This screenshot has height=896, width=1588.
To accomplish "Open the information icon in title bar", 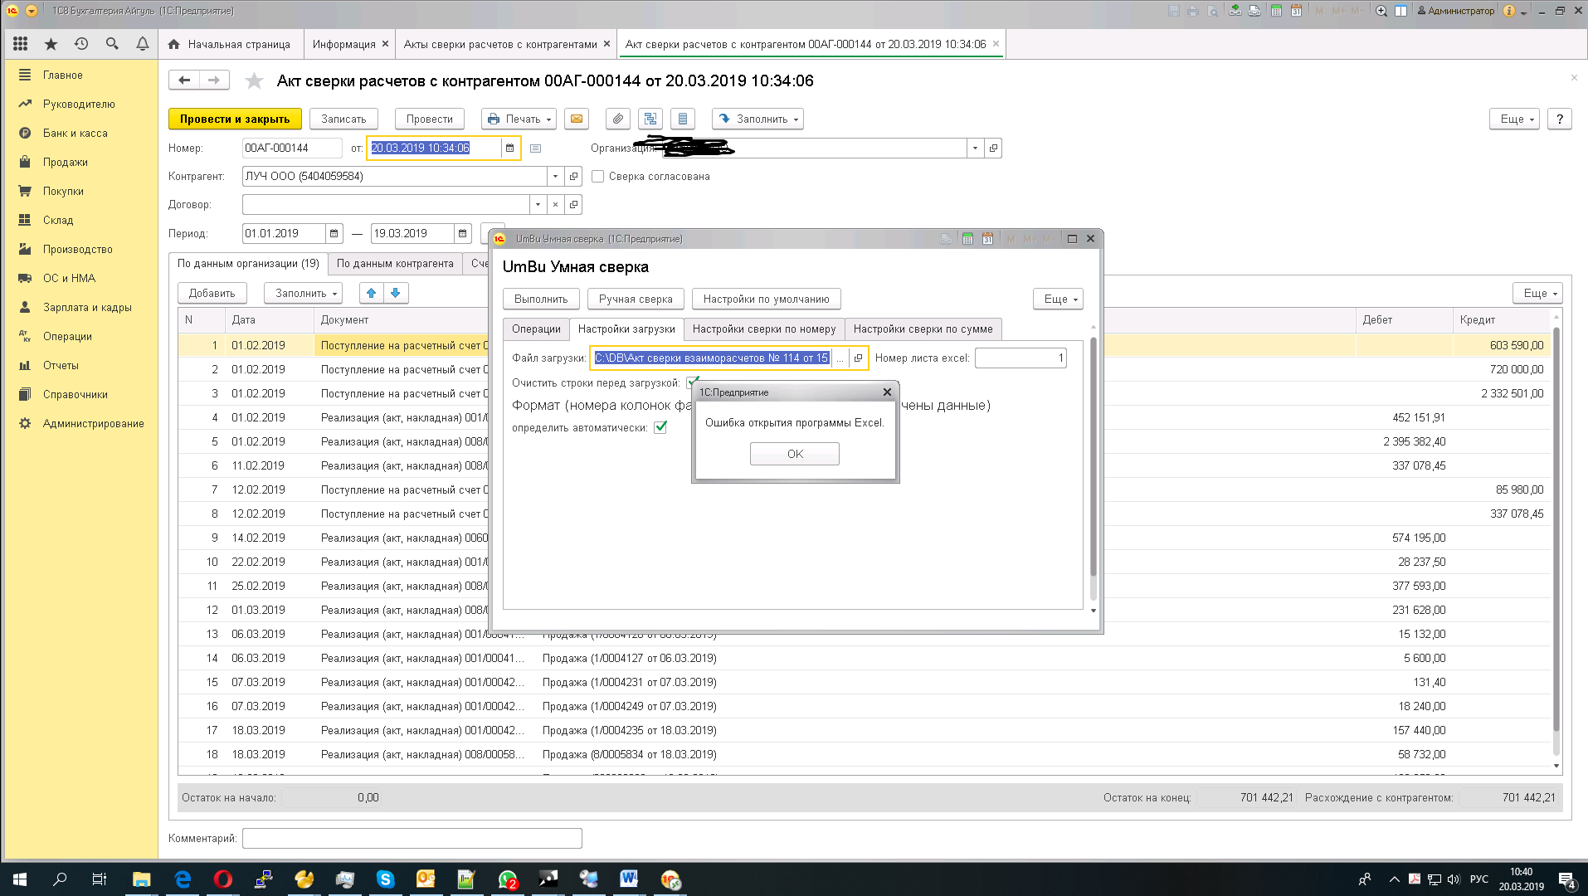I will coord(1509,11).
